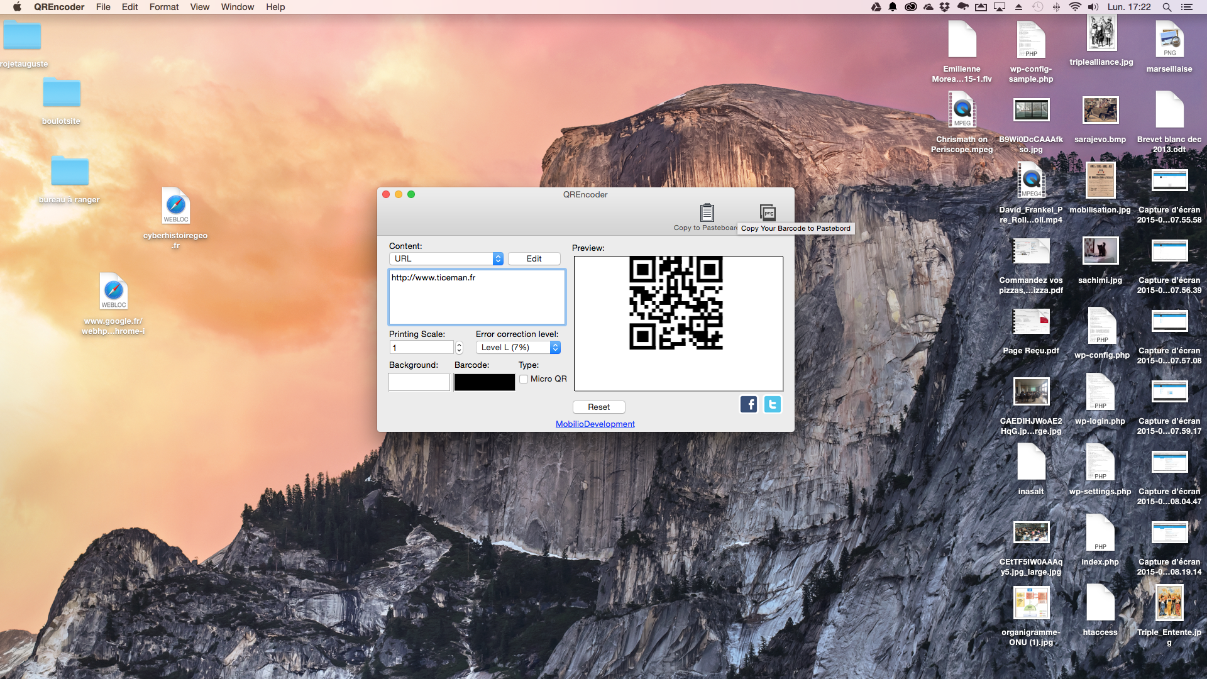This screenshot has height=679, width=1207.
Task: Select the wp-login.php file icon
Action: [1100, 392]
